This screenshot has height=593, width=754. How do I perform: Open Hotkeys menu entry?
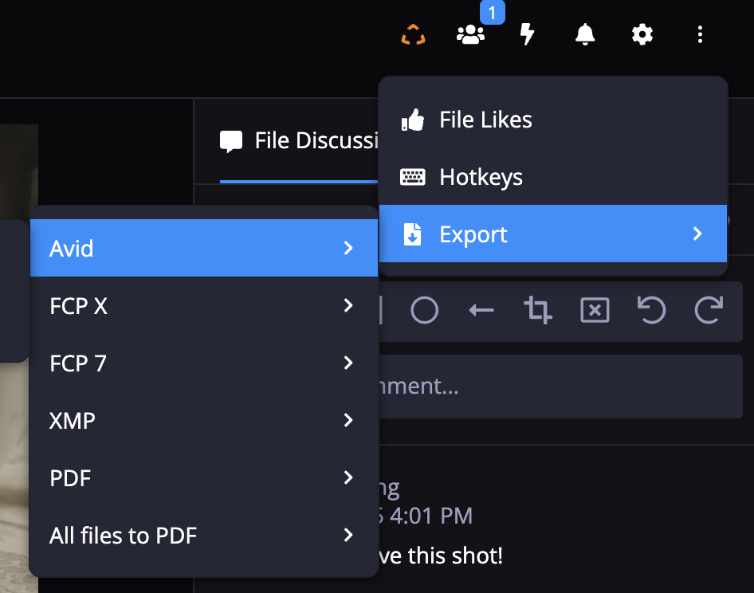553,176
